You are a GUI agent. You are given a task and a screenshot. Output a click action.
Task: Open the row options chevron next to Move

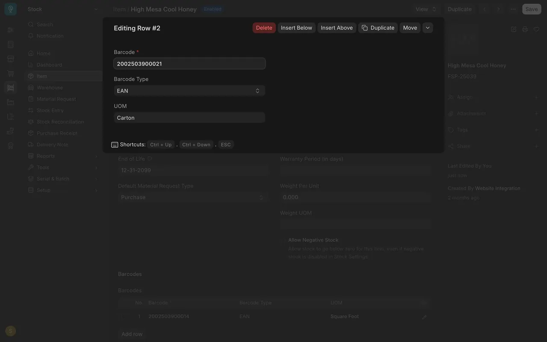[428, 28]
